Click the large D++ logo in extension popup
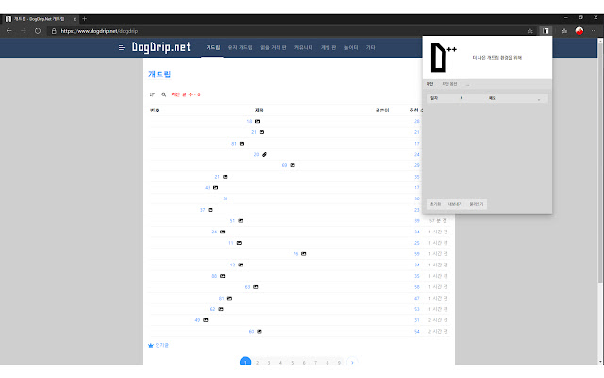604x378 pixels. (443, 57)
